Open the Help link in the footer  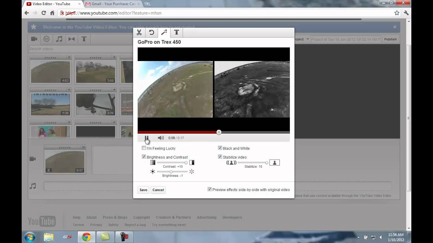tap(76, 217)
